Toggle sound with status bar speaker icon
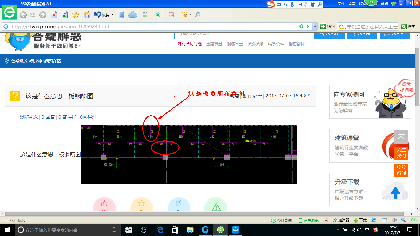The width and height of the screenshot is (420, 236). pyautogui.click(x=394, y=220)
